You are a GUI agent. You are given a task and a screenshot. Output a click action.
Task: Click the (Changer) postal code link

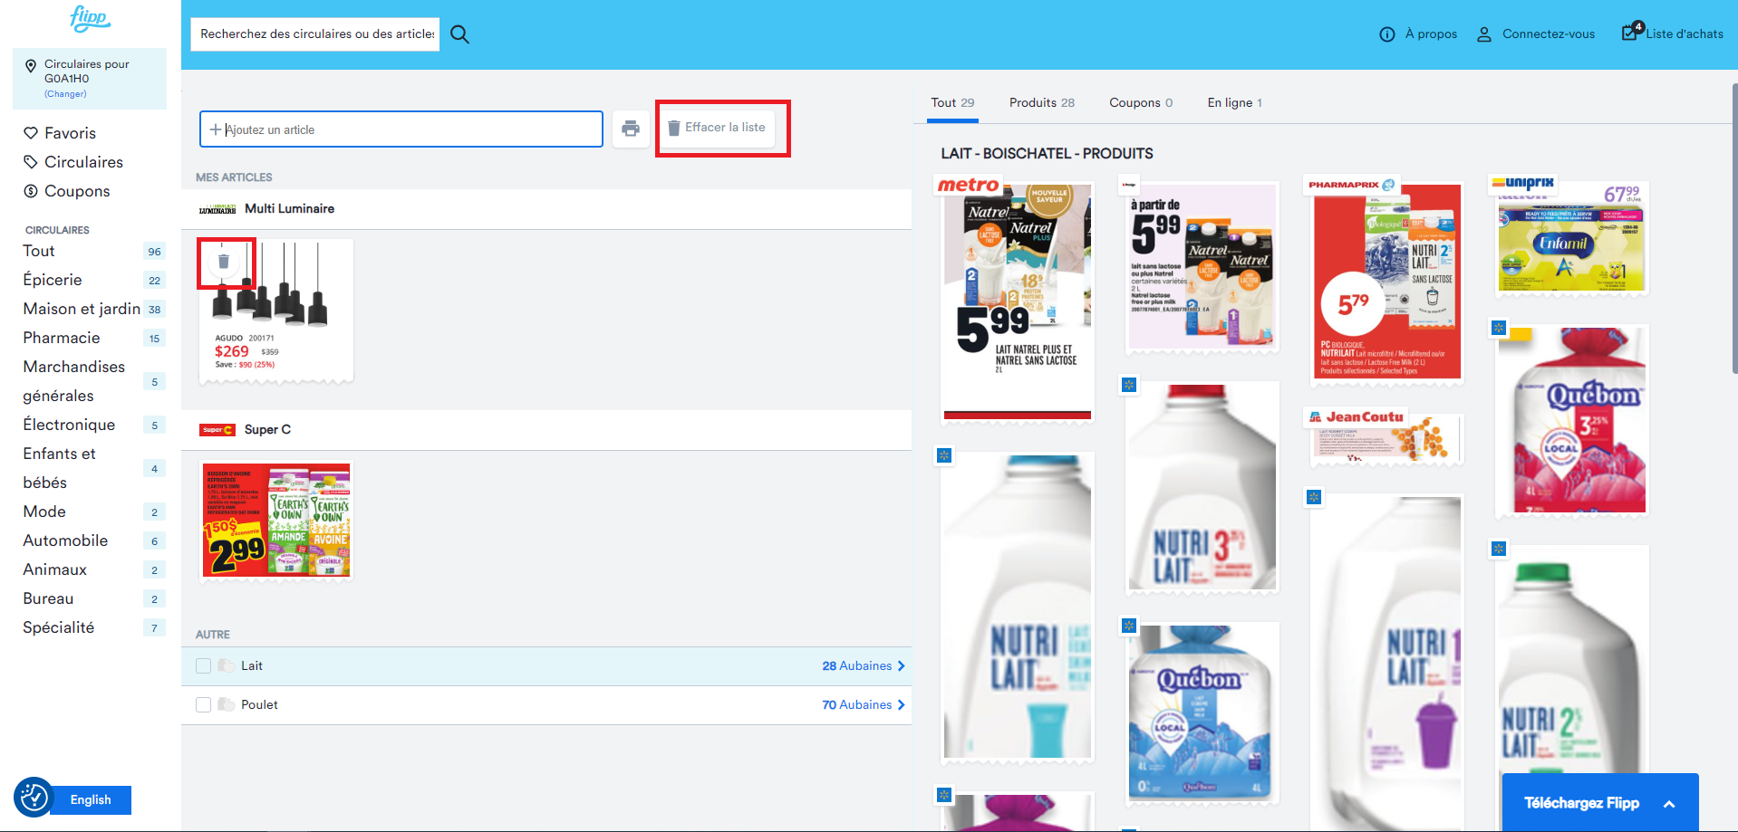coord(65,94)
